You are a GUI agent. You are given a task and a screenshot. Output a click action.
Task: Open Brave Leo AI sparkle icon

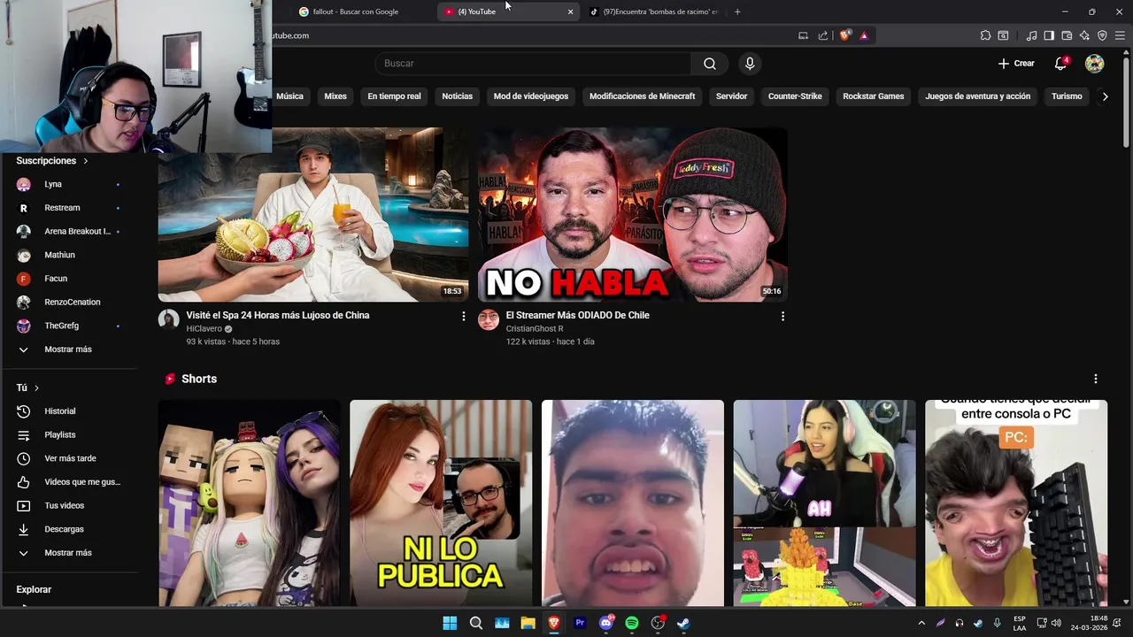click(1084, 35)
